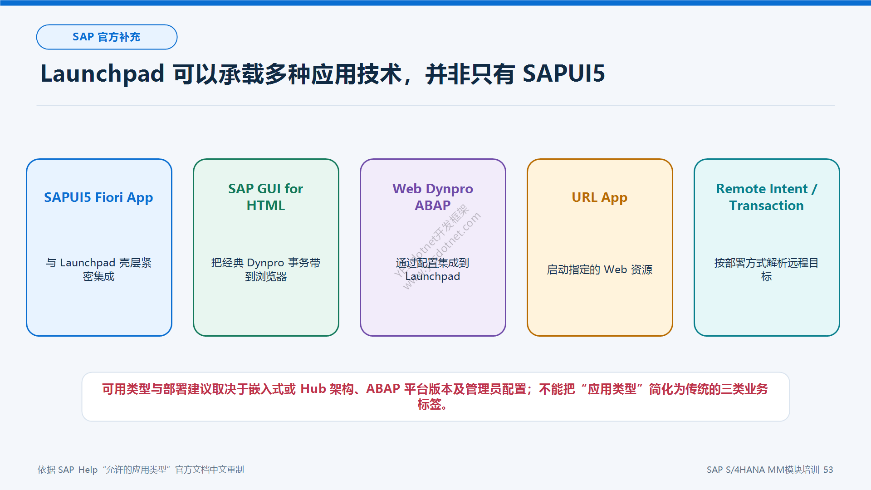Image resolution: width=871 pixels, height=490 pixels.
Task: Click the 'URL App' card heading
Action: (599, 197)
